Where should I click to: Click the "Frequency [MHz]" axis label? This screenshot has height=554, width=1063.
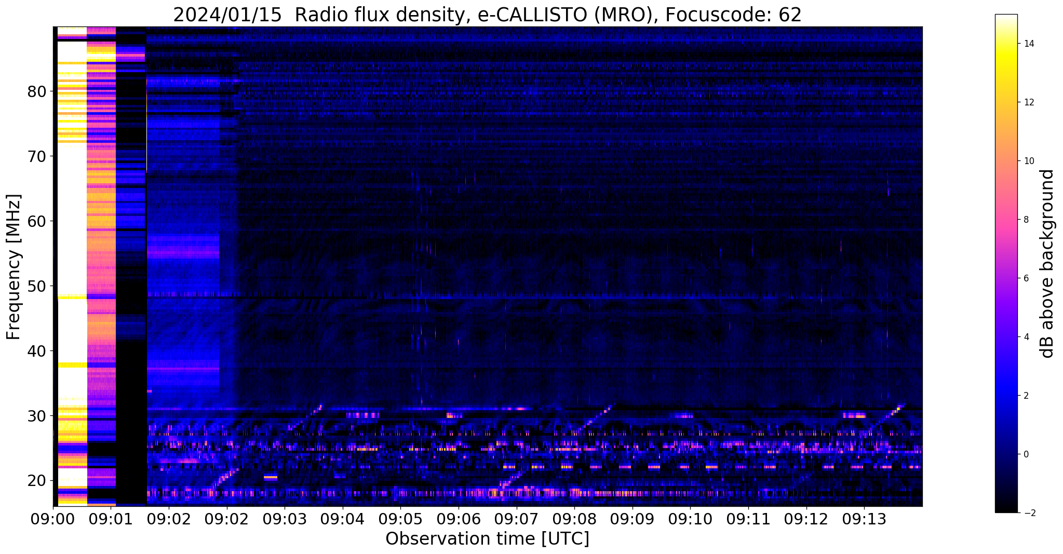point(14,267)
